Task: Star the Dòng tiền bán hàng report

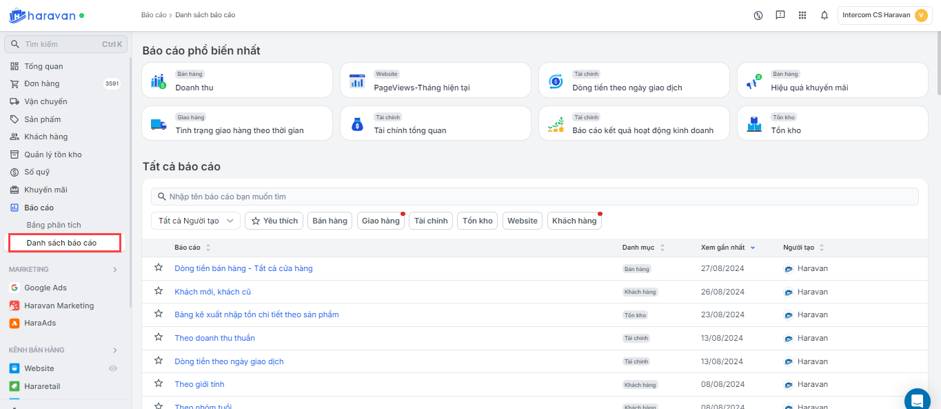Action: 159,268
